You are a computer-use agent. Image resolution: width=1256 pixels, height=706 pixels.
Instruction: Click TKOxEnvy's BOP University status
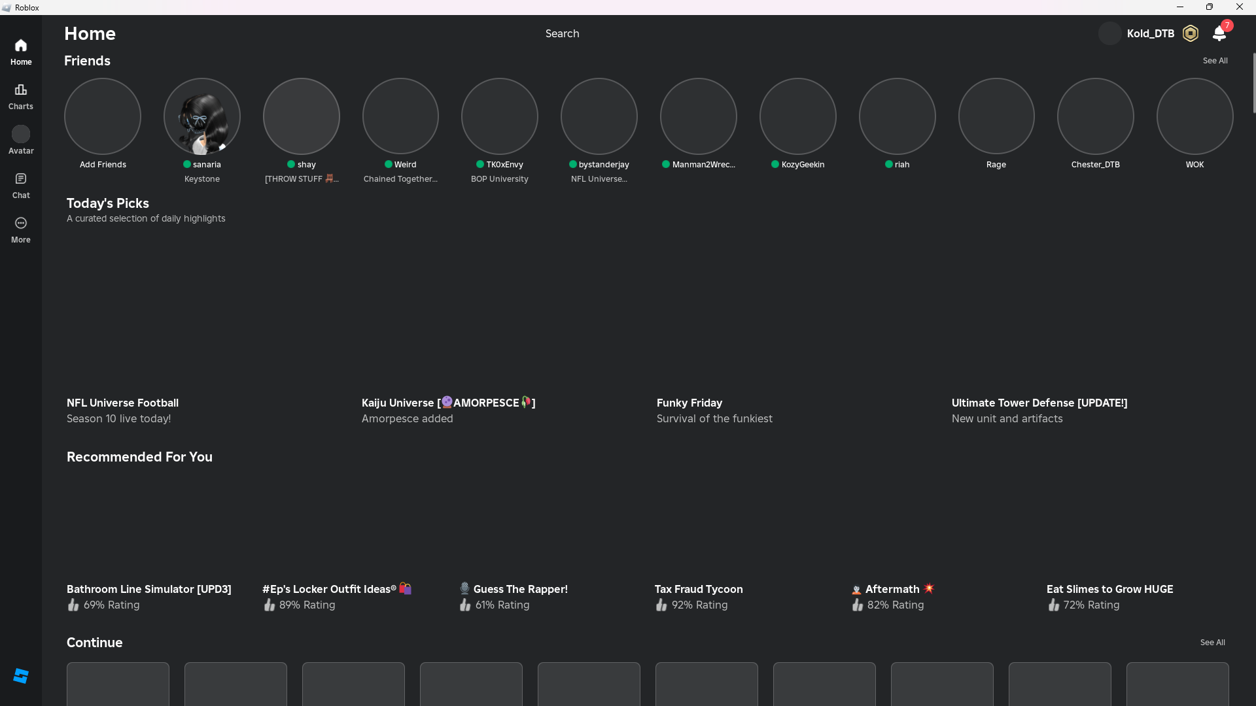pyautogui.click(x=500, y=179)
